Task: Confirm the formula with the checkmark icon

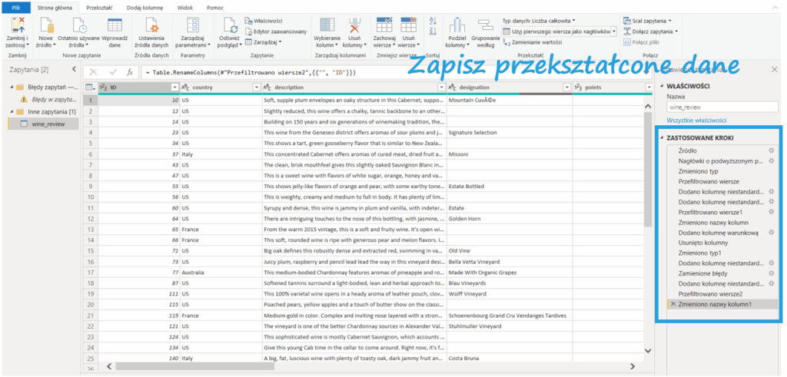Action: (113, 72)
